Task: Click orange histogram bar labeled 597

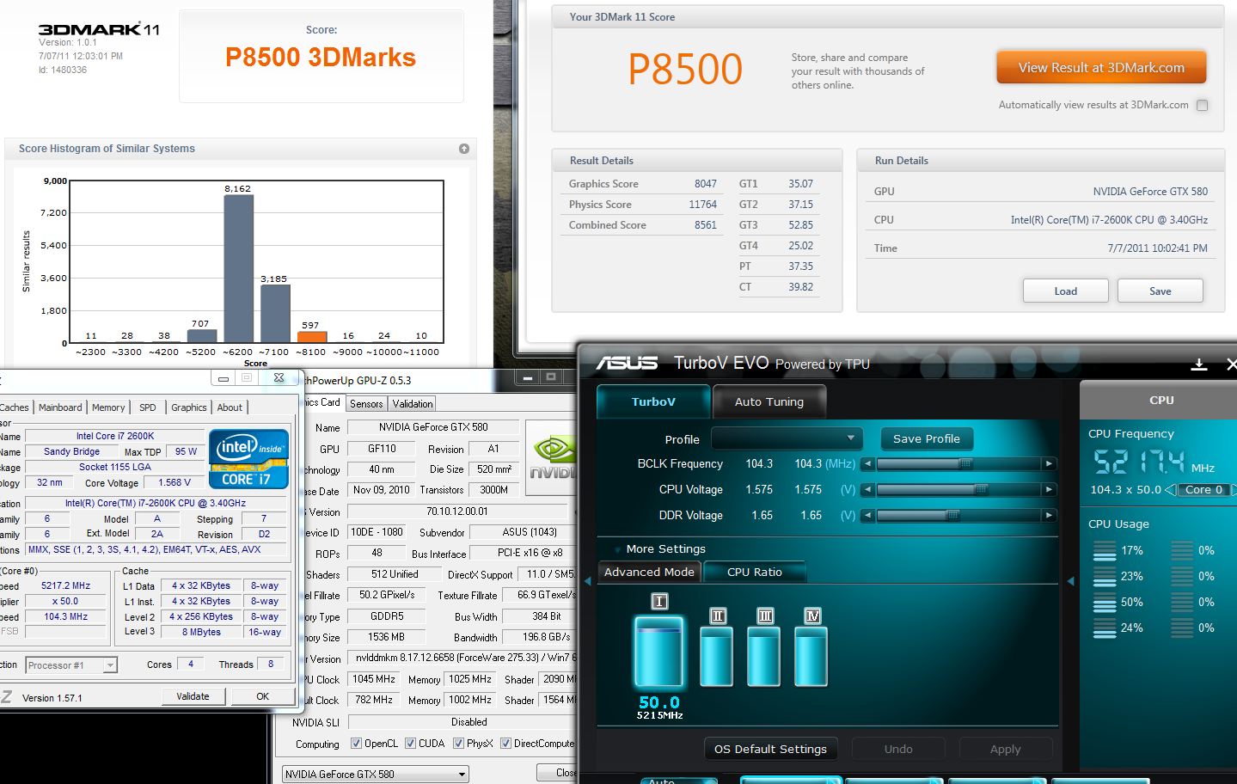Action: tap(312, 337)
